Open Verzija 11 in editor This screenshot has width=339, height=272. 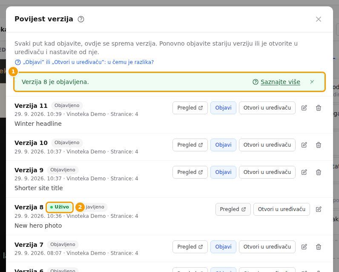(x=267, y=108)
